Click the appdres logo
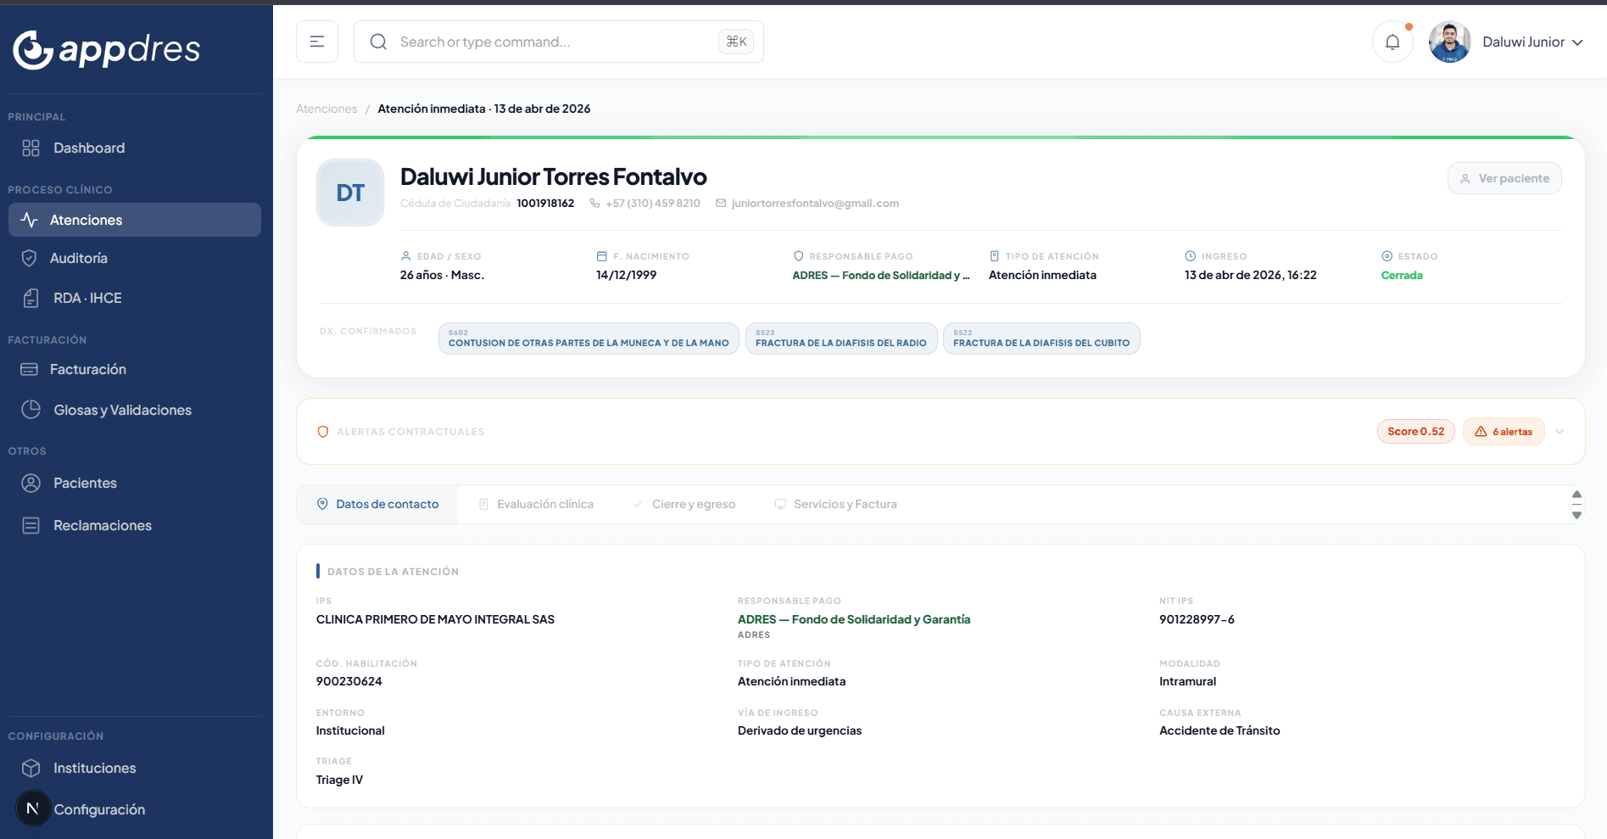The image size is (1607, 839). (107, 49)
